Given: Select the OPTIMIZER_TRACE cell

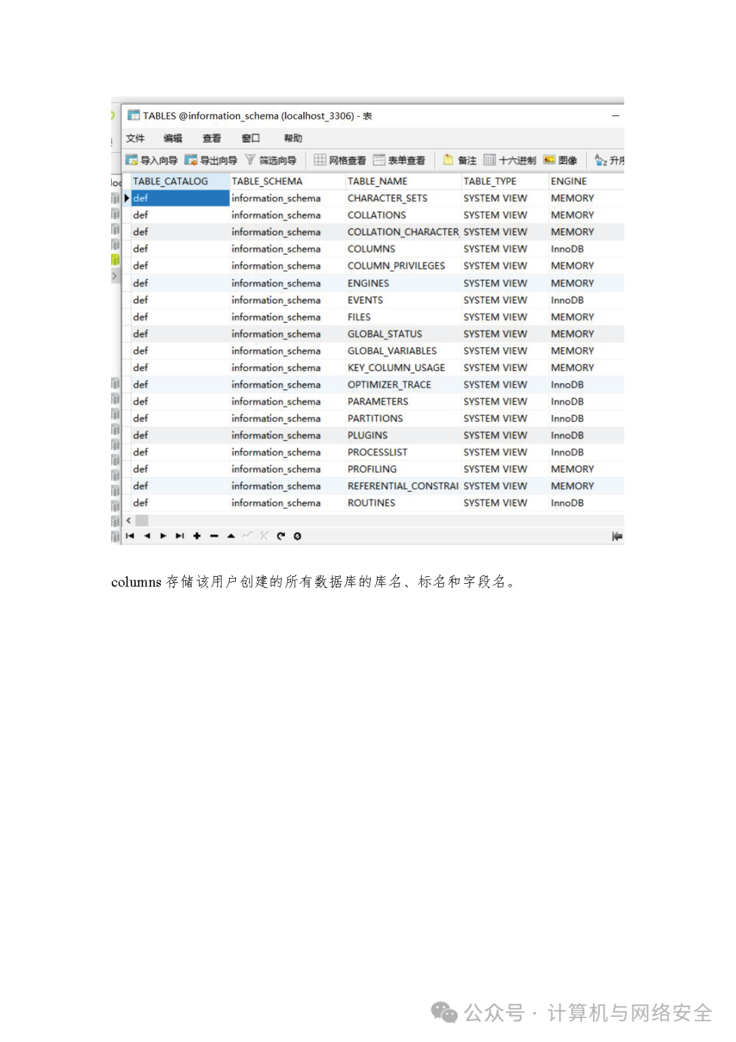Looking at the screenshot, I should coord(403,385).
